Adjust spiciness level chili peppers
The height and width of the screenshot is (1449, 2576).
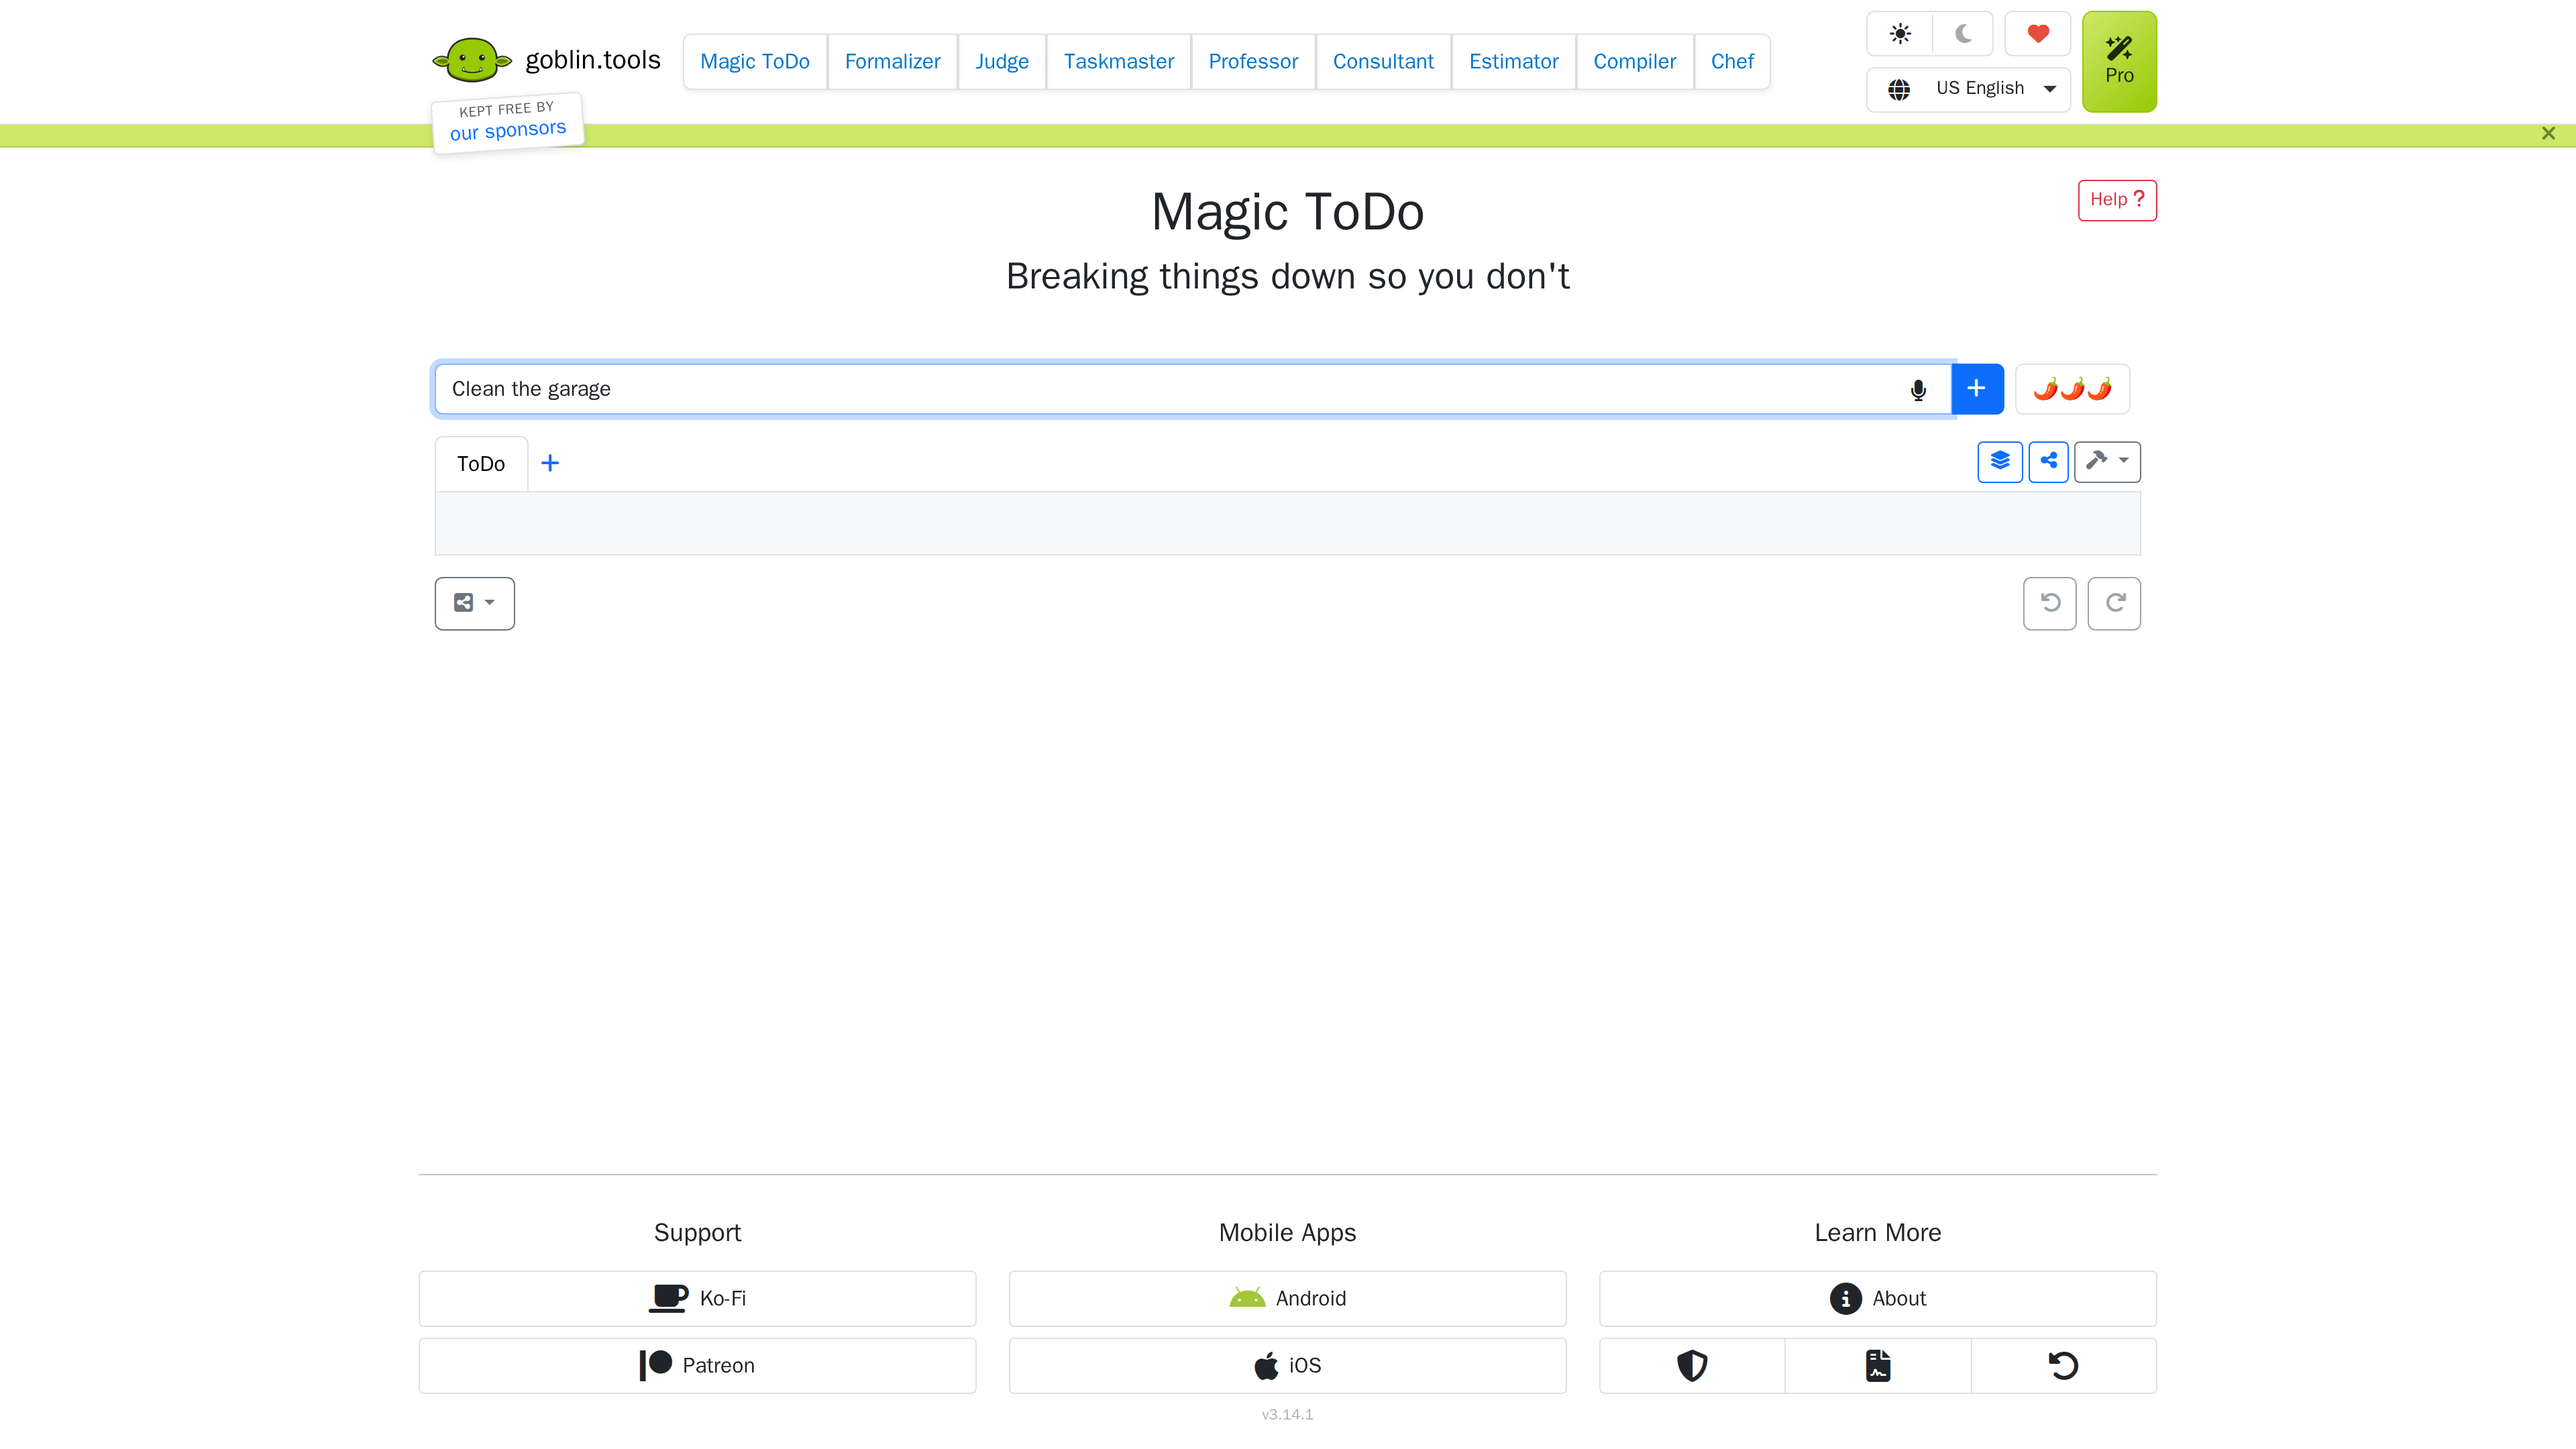(2072, 389)
